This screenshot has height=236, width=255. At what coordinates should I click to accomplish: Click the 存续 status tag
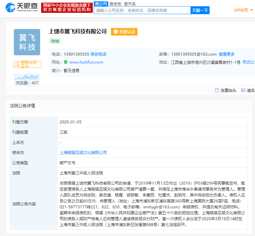55,41
